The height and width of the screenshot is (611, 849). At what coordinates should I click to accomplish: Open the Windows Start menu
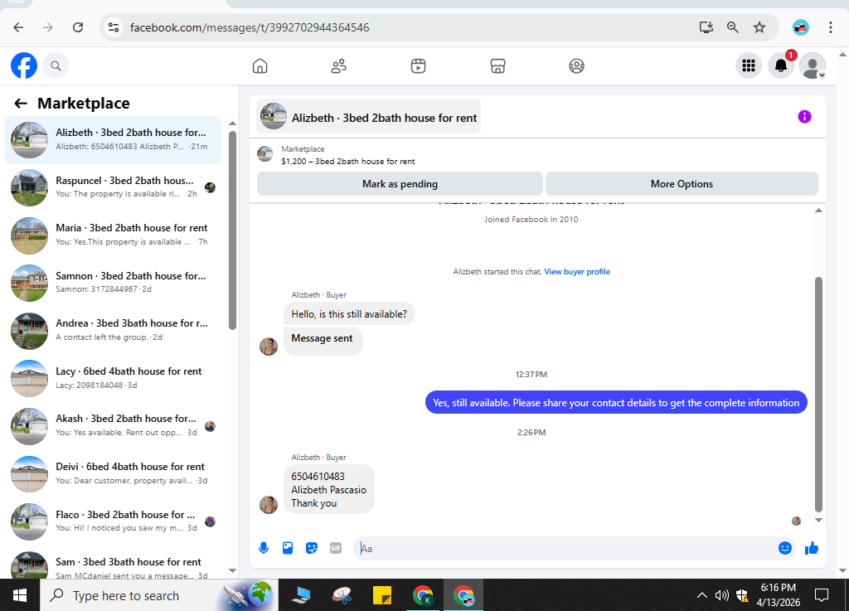20,595
